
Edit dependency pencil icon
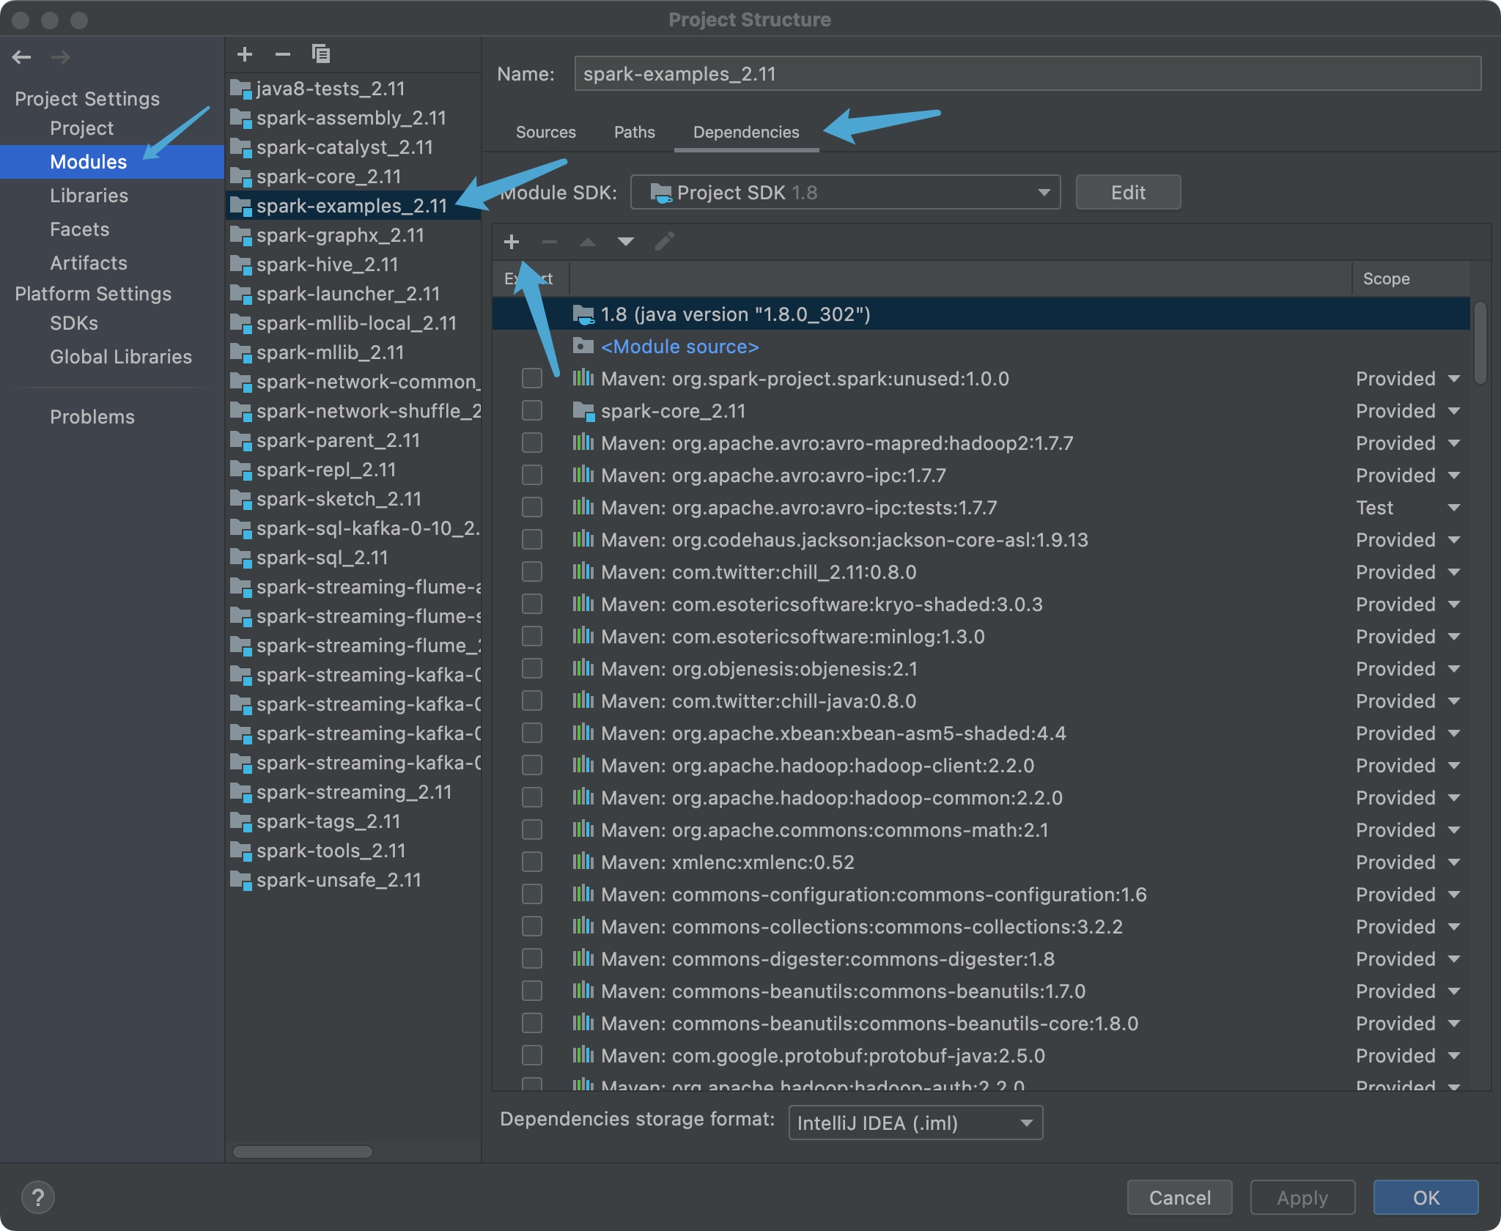664,242
